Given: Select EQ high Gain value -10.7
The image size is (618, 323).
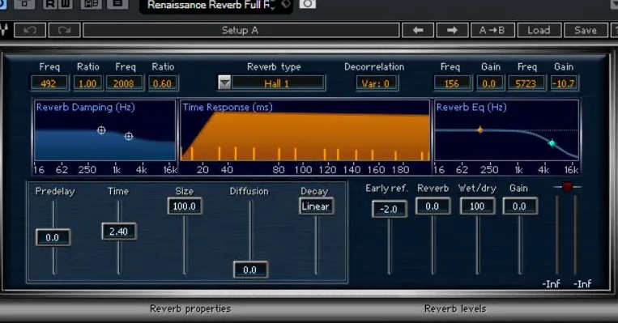Looking at the screenshot, I should [564, 83].
